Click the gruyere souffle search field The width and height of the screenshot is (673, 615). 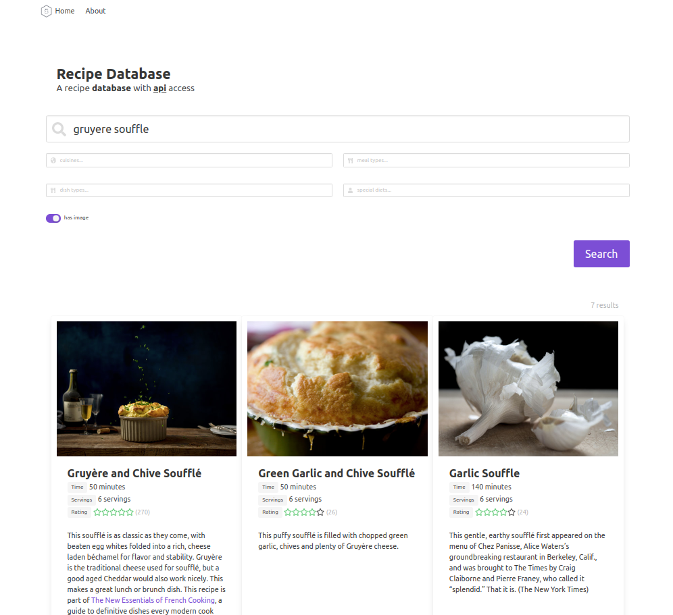pos(338,129)
